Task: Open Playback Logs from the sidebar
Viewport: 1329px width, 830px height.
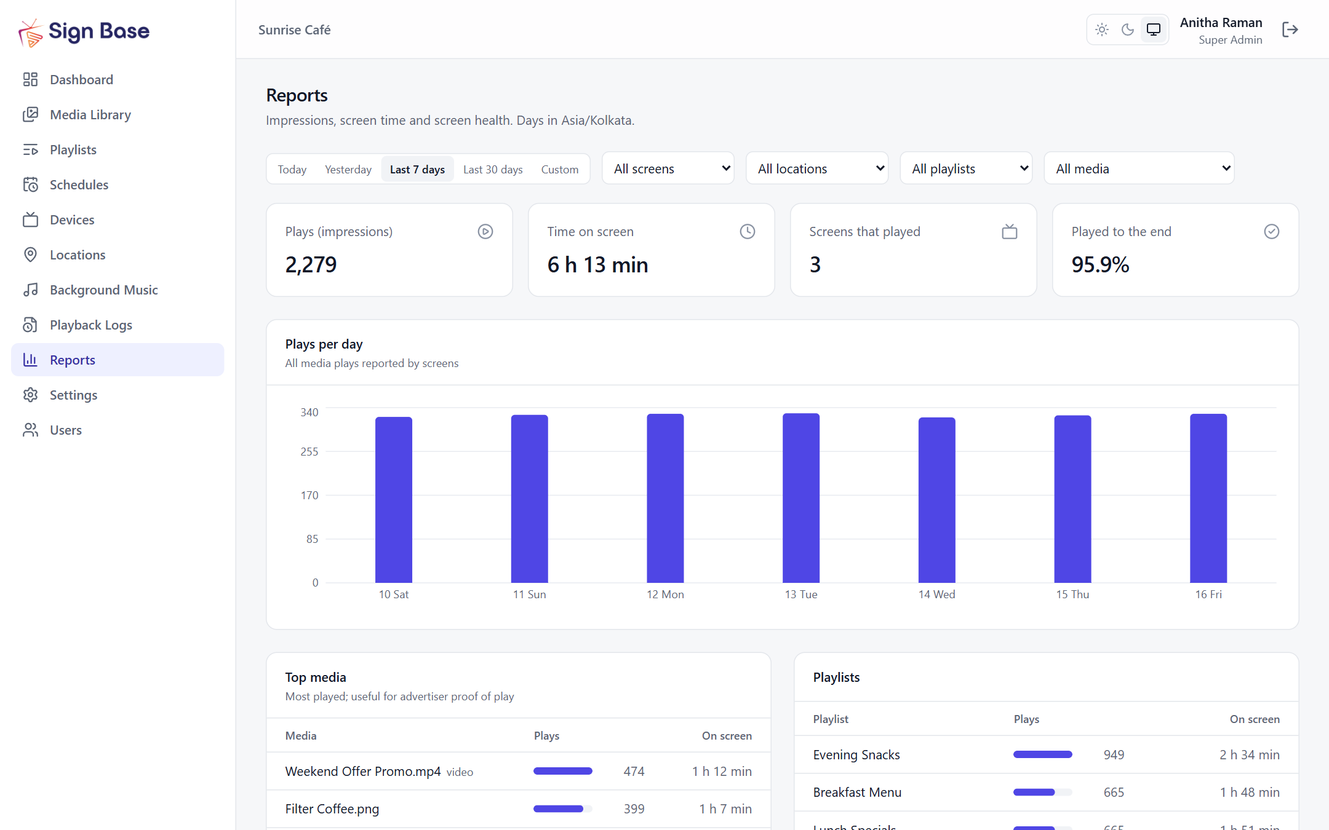Action: click(x=118, y=325)
